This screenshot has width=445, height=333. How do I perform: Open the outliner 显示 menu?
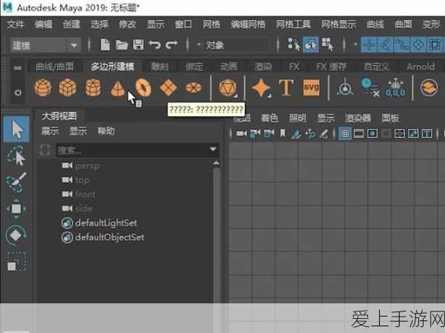coord(78,131)
